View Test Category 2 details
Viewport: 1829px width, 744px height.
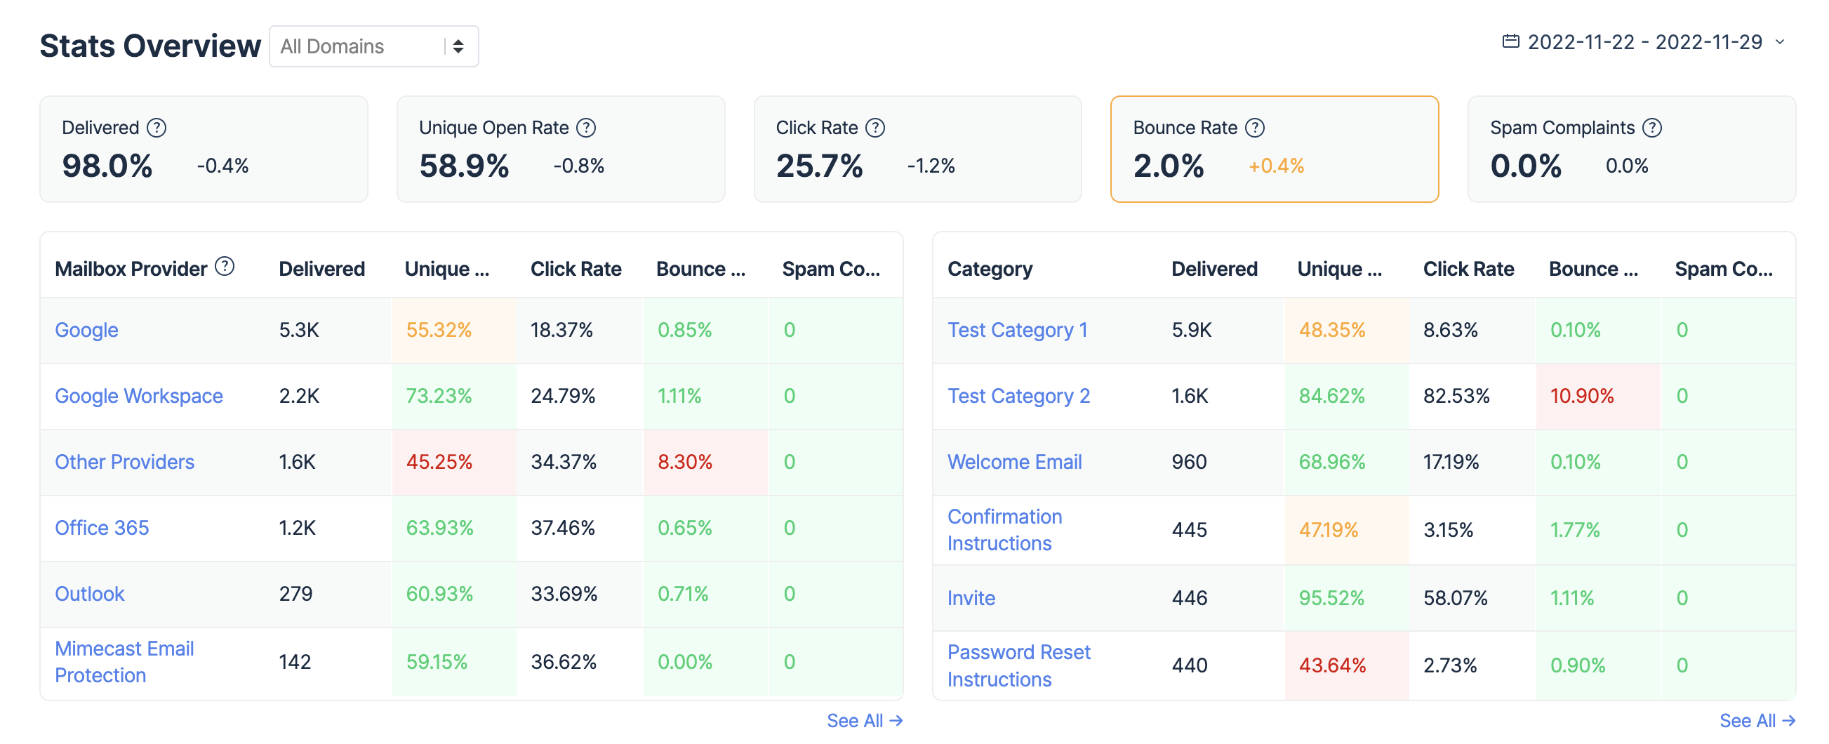(1019, 395)
